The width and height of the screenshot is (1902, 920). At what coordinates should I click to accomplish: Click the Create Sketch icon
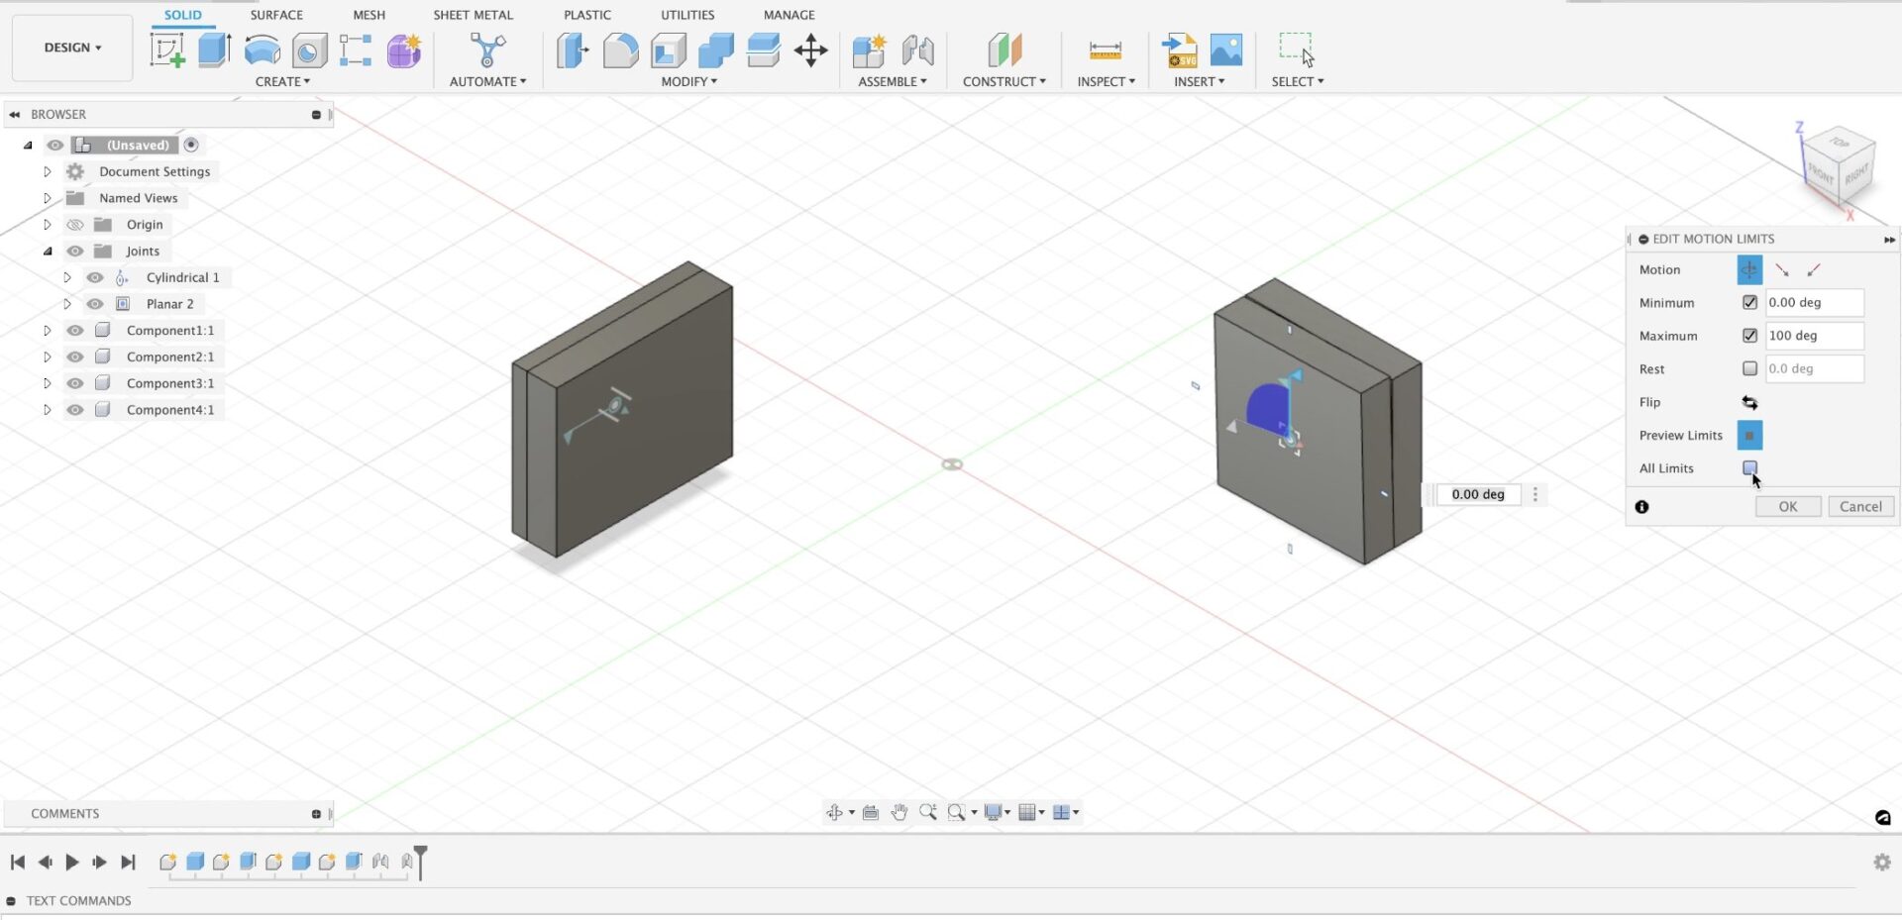tap(166, 50)
